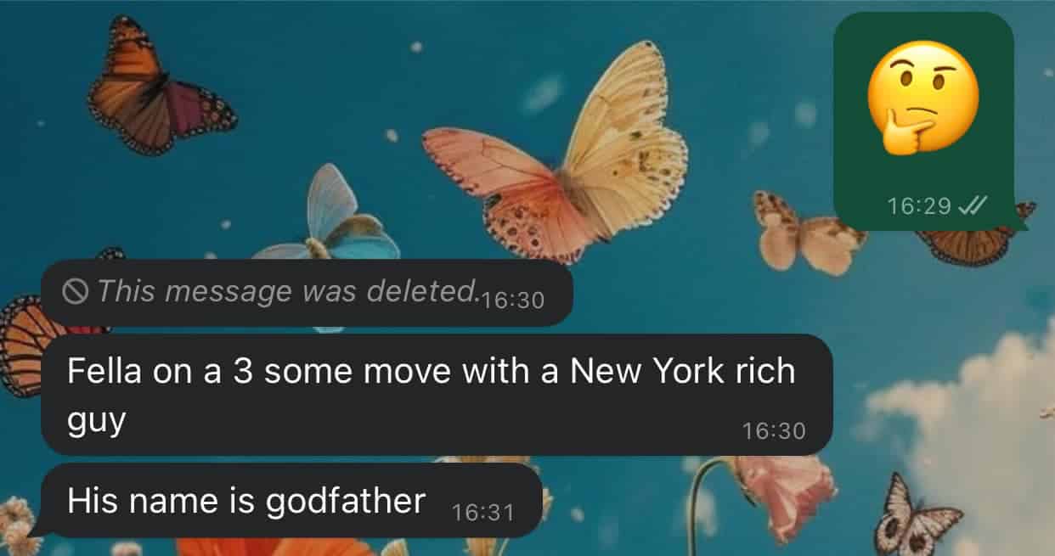
Task: Tap the 16:29 timestamp on sent message
Action: click(x=919, y=206)
